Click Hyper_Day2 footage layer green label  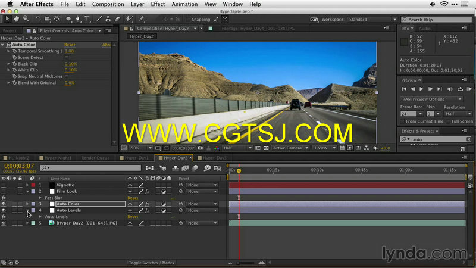33,223
